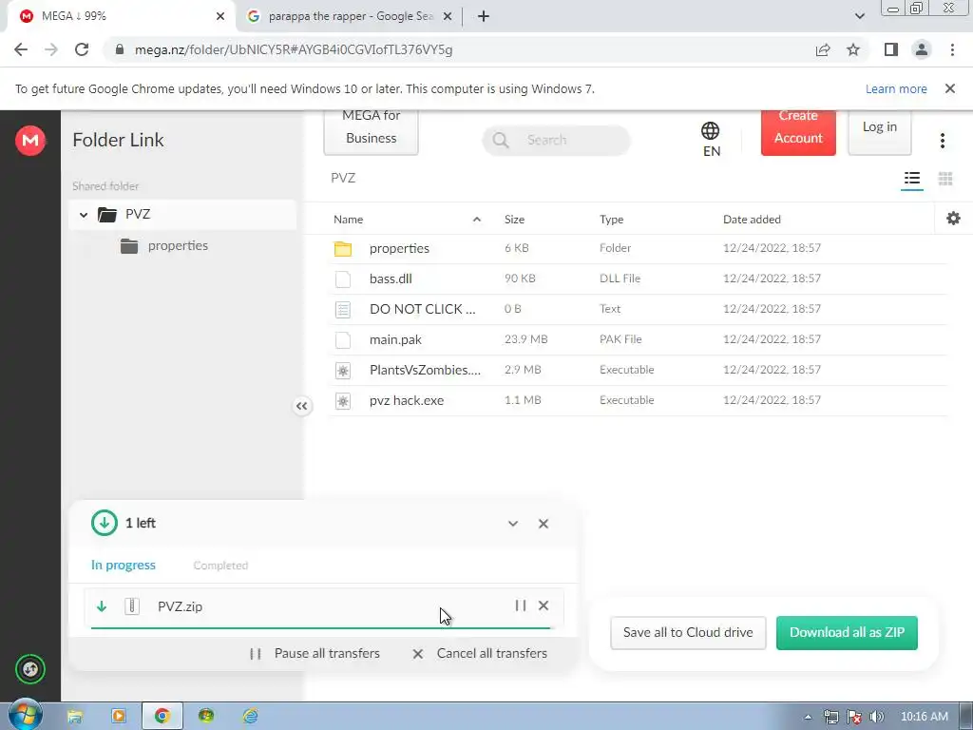The image size is (973, 730).
Task: Show hidden system tray icons
Action: (x=808, y=717)
